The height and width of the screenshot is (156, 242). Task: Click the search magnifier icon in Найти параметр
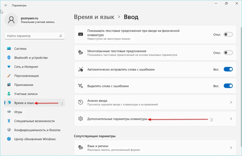[61, 36]
